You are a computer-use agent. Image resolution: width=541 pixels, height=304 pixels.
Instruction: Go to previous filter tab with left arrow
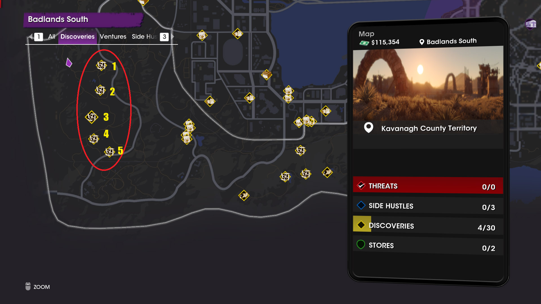[x=30, y=37]
